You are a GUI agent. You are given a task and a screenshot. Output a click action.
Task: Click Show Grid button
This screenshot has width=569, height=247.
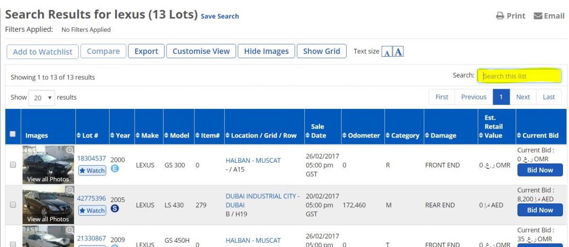pyautogui.click(x=321, y=52)
